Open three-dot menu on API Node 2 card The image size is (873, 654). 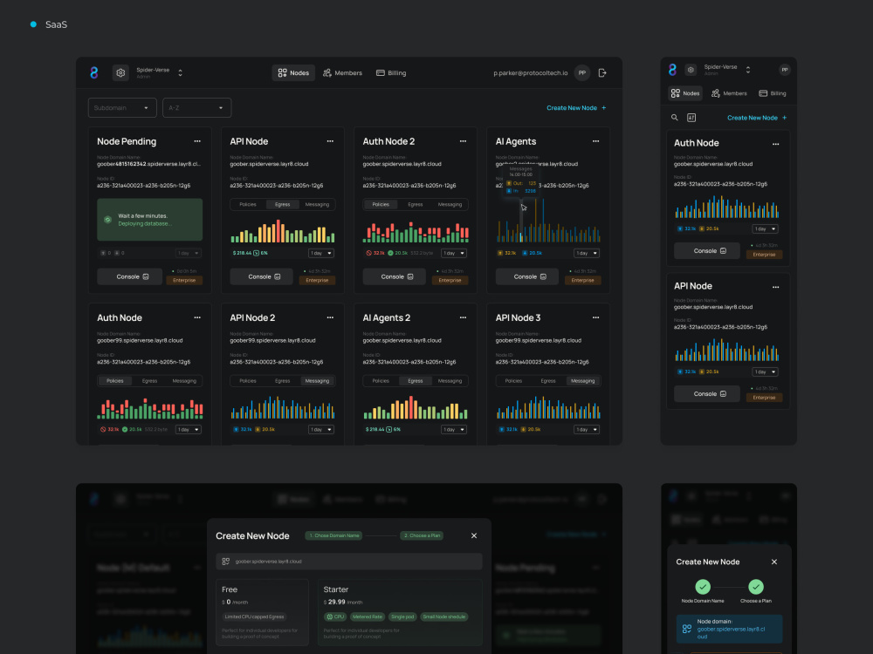[x=330, y=317]
